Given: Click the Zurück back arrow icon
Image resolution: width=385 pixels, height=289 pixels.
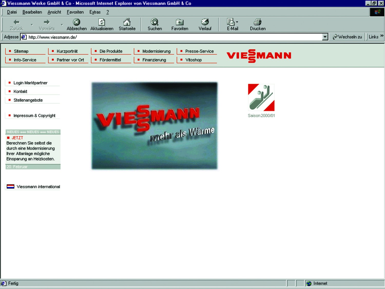Looking at the screenshot, I should [16, 22].
